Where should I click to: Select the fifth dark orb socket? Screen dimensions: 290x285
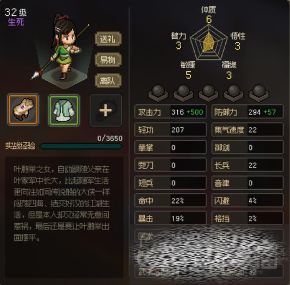pos(259,93)
